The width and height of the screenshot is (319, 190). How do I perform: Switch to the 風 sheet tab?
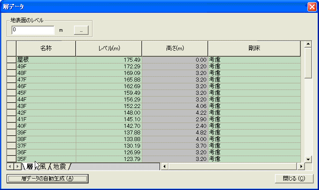(x=43, y=167)
